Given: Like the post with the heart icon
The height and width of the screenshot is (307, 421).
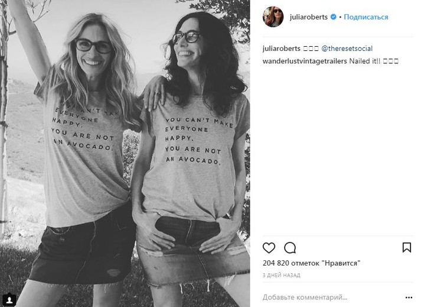Looking at the screenshot, I should pyautogui.click(x=269, y=248).
